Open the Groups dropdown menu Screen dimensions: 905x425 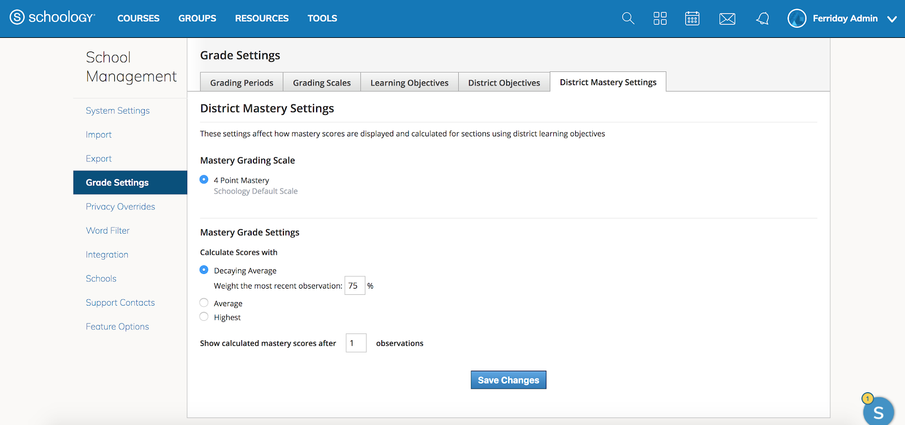197,18
